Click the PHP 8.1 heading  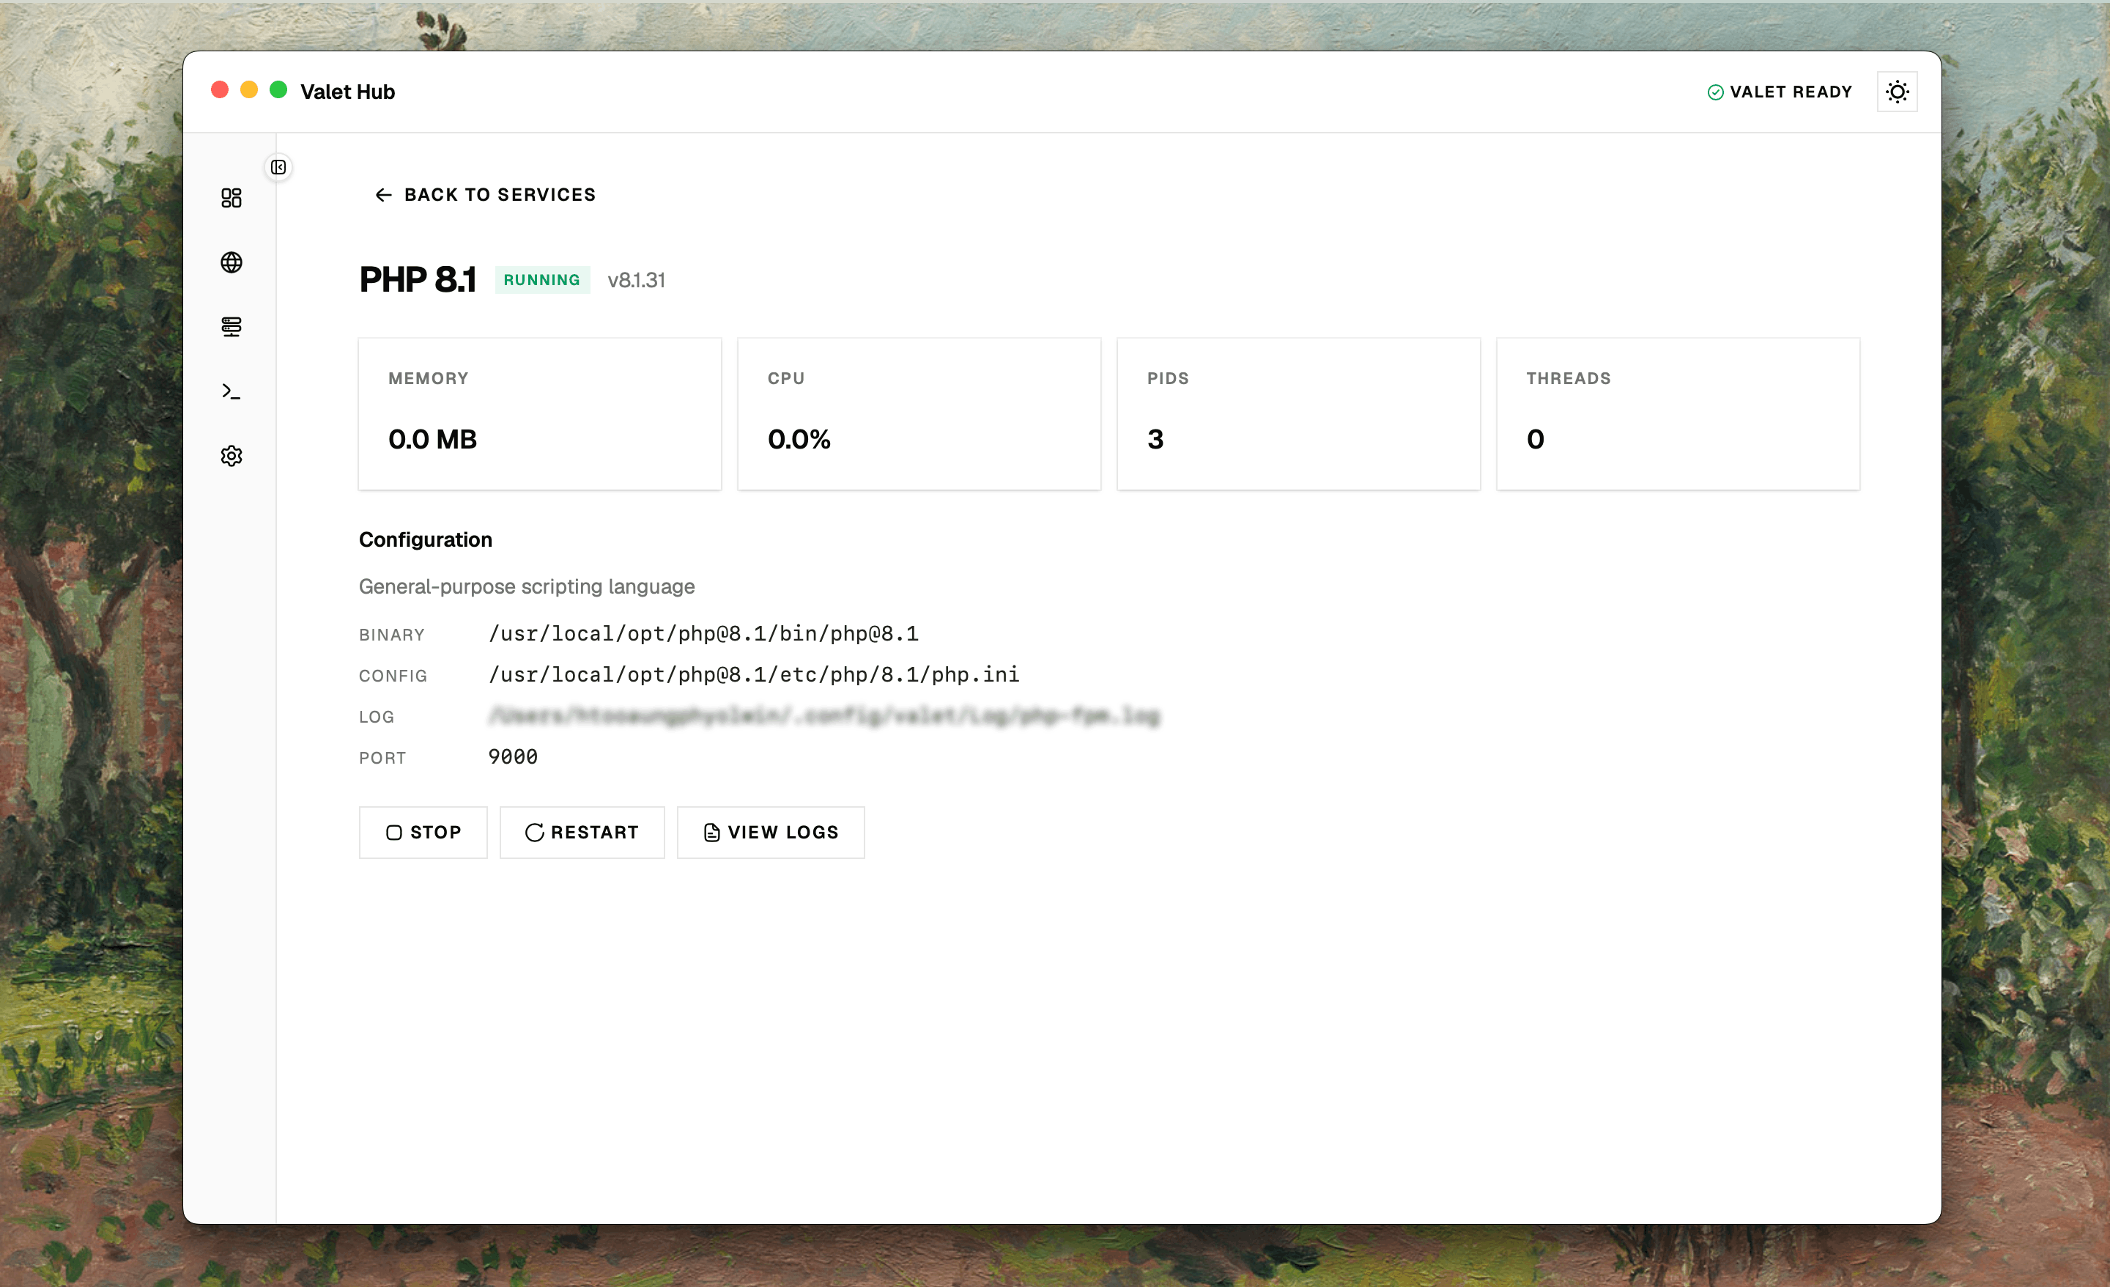click(417, 280)
